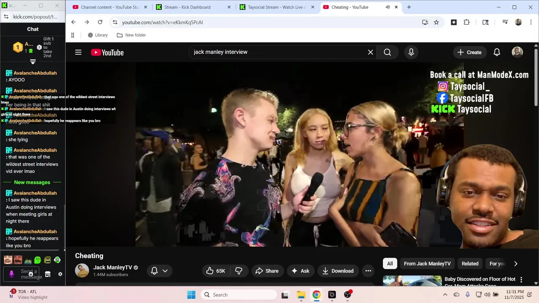Screen dimensions: 539x303
Task: Open Kick chat shop icon
Action: [x=48, y=274]
